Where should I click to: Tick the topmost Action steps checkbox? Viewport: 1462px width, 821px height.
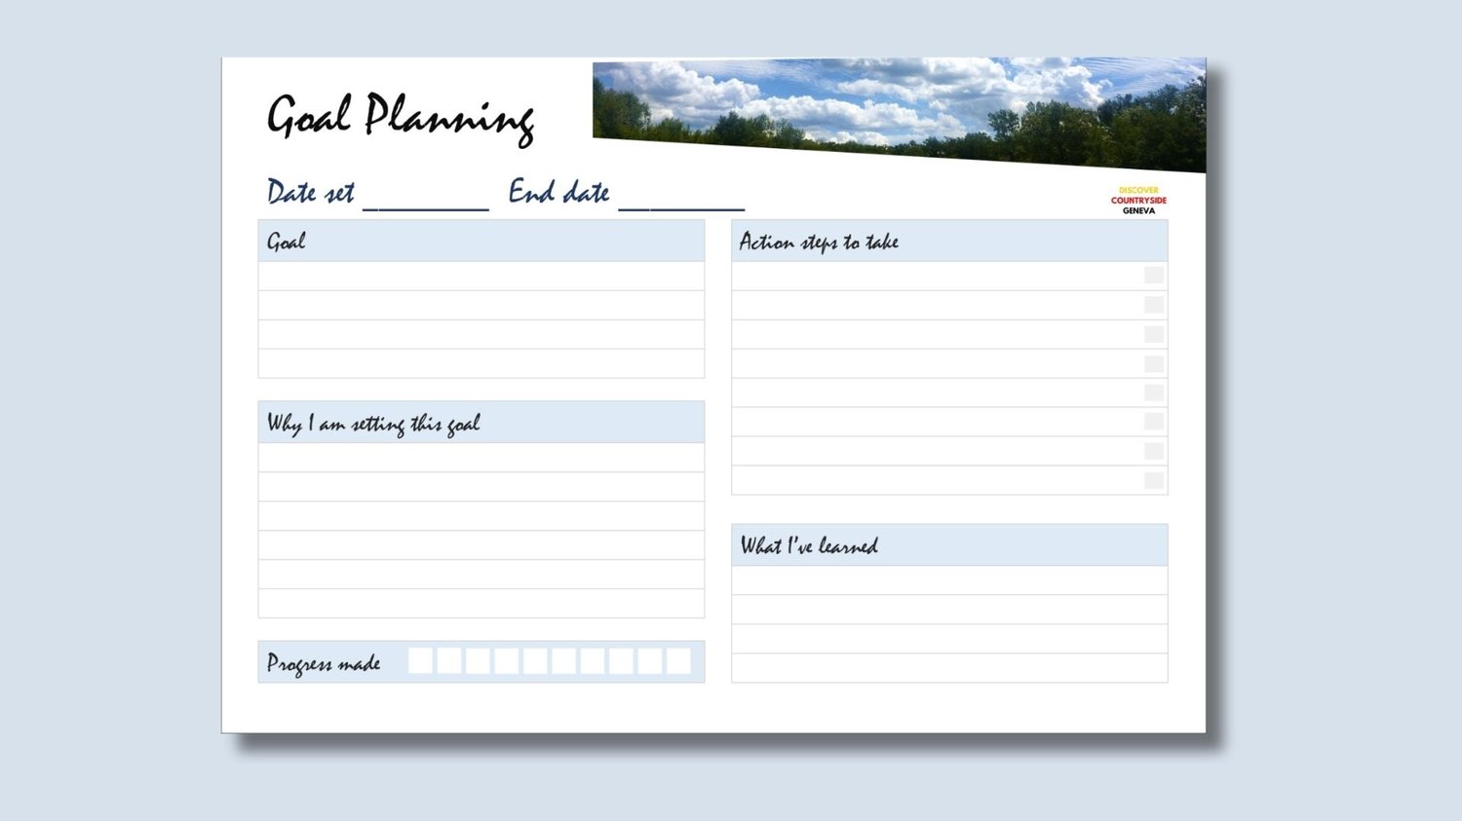(1154, 276)
